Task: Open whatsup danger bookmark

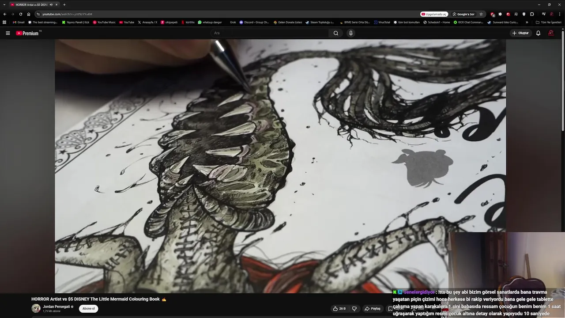Action: 210,22
